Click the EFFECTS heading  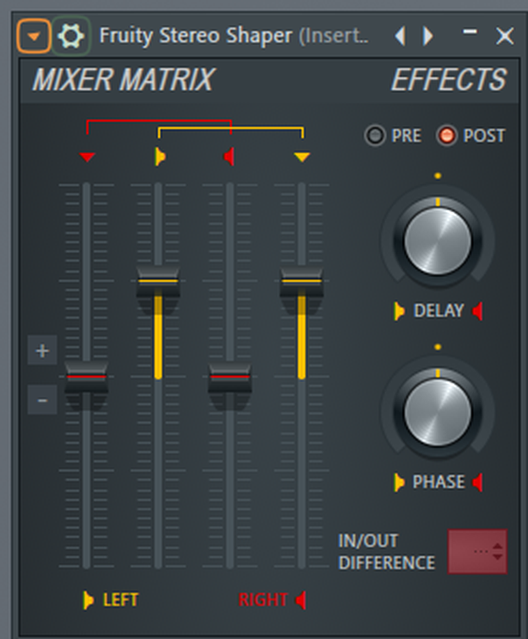click(449, 80)
